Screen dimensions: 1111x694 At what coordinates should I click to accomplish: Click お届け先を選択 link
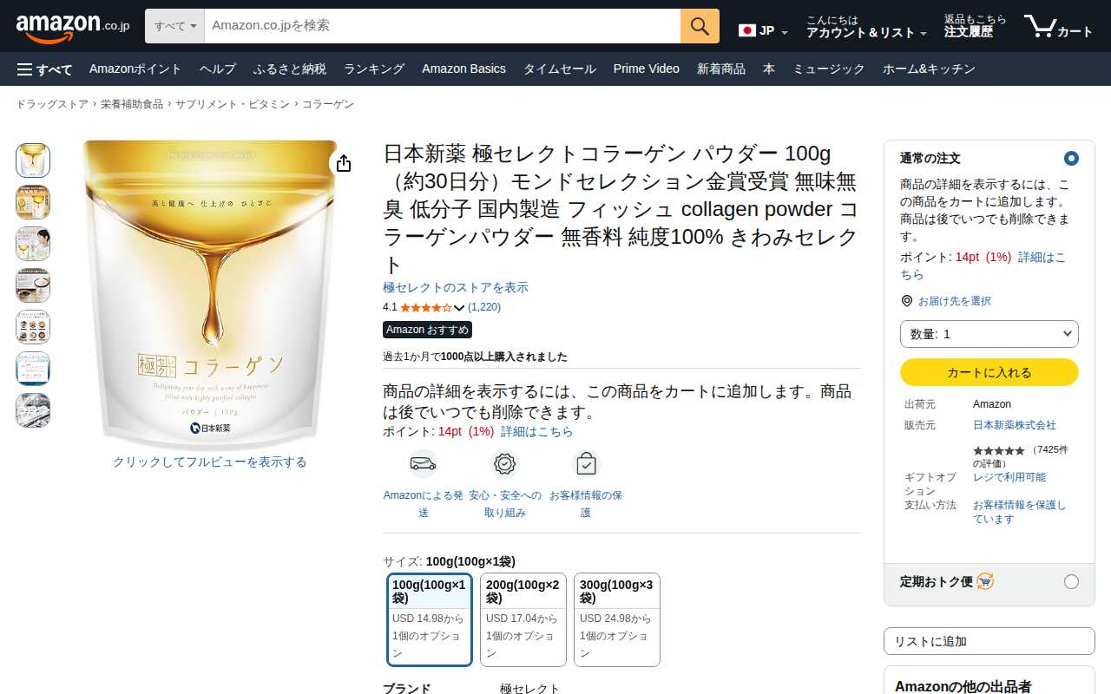click(955, 301)
